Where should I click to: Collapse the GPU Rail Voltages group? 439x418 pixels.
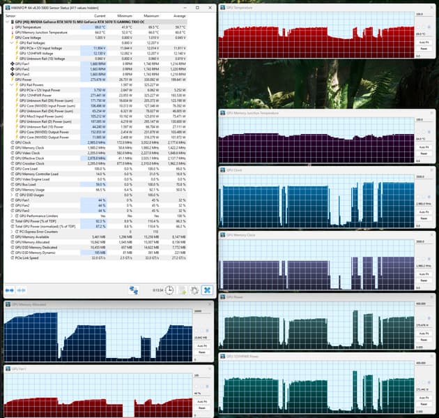coord(12,43)
